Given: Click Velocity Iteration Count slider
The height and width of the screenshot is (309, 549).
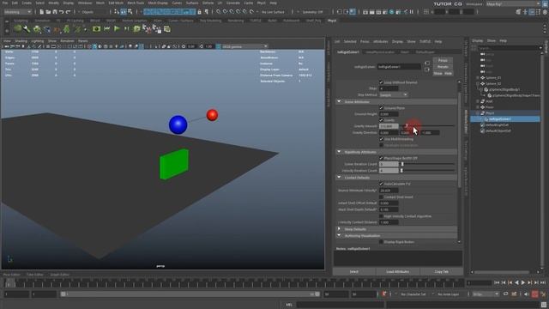Looking at the screenshot, I should pos(427,171).
